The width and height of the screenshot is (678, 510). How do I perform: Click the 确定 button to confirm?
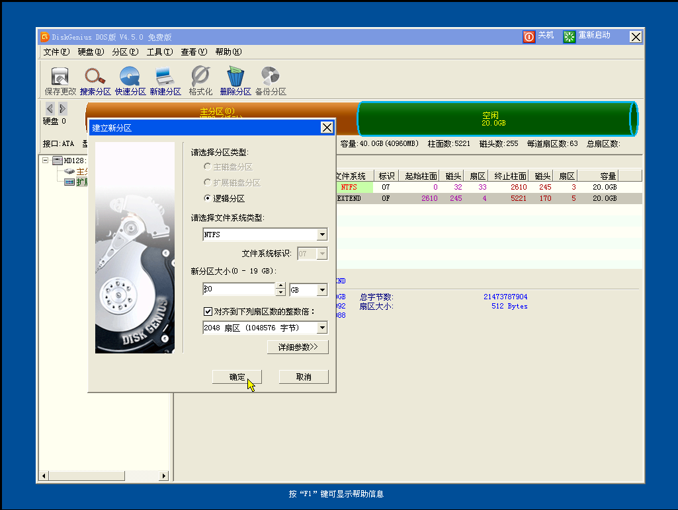pos(236,377)
